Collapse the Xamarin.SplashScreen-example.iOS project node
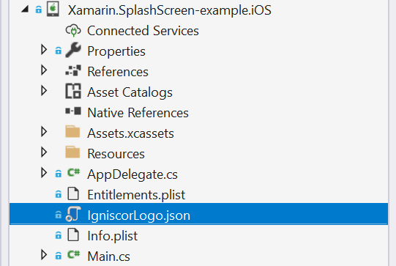 pyautogui.click(x=25, y=10)
